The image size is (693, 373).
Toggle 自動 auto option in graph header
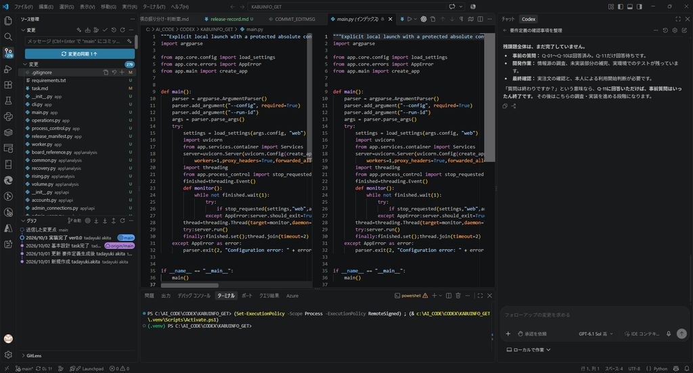[74, 221]
